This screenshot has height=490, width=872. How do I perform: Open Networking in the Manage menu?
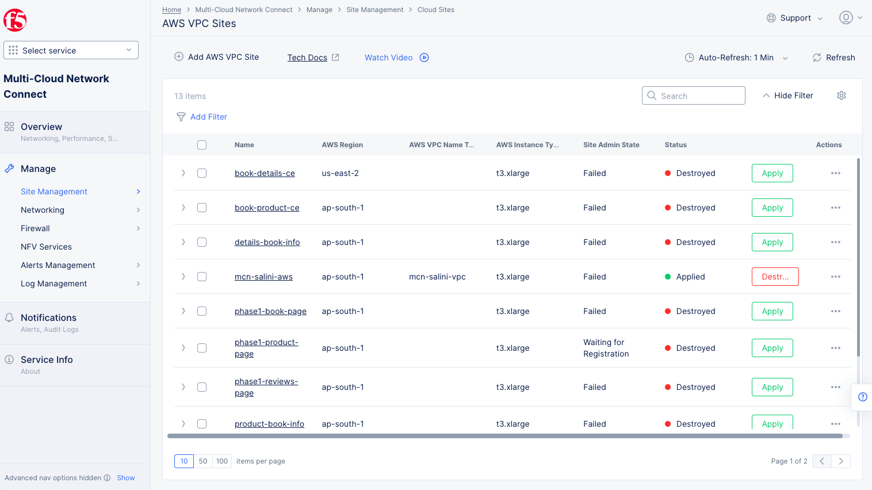pyautogui.click(x=43, y=210)
